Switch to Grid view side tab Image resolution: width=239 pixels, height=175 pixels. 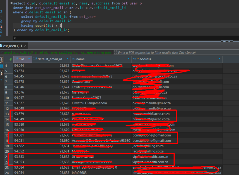[1, 60]
